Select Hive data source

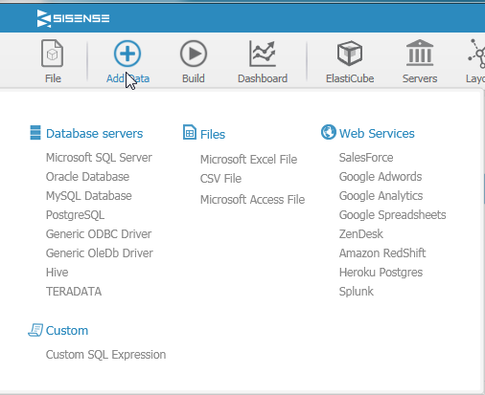[x=58, y=273]
